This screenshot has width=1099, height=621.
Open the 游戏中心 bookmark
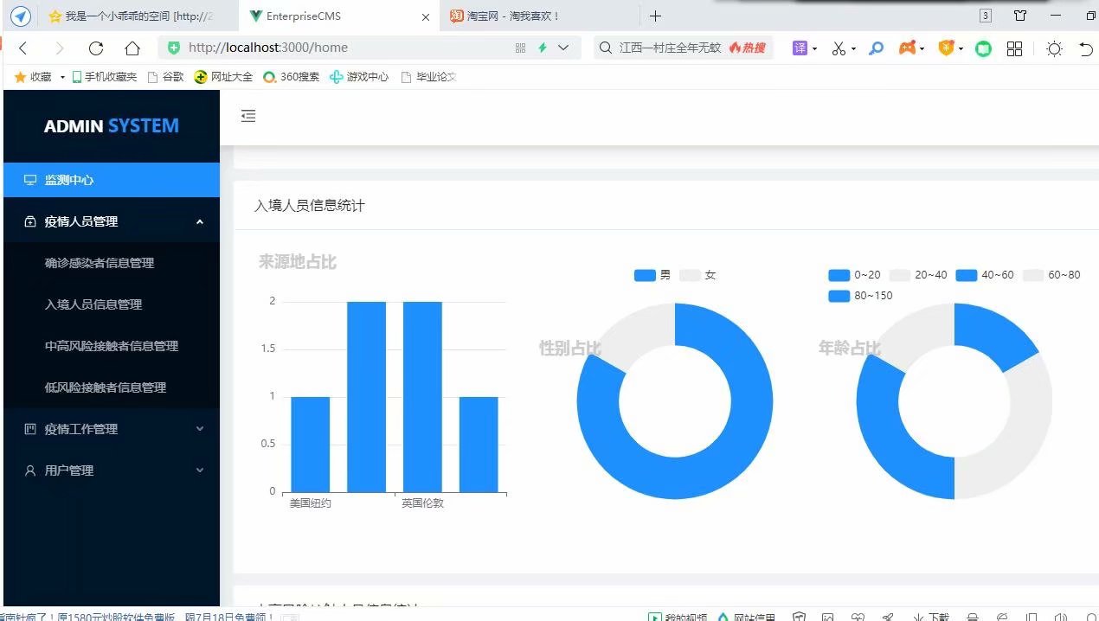[x=359, y=77]
